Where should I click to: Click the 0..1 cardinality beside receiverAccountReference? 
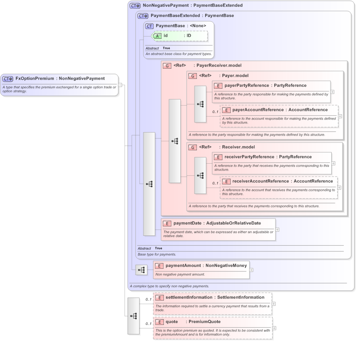point(215,183)
